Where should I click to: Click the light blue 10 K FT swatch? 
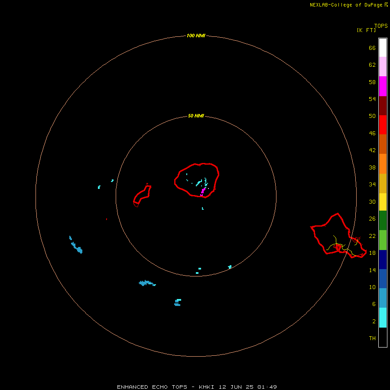(383, 298)
